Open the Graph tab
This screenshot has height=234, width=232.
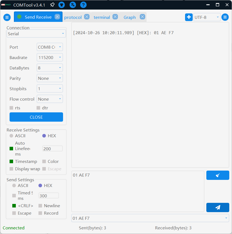point(130,17)
